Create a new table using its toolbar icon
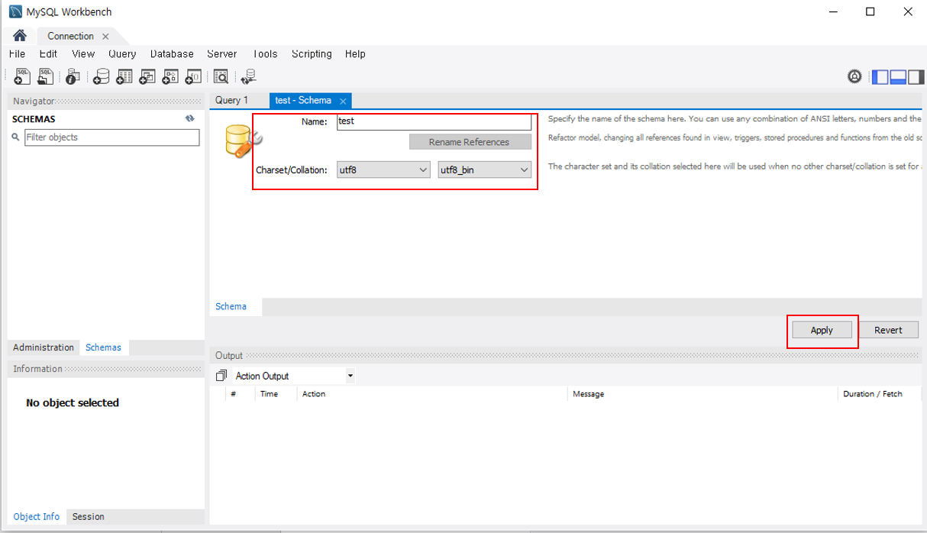The width and height of the screenshot is (927, 533). click(x=124, y=76)
